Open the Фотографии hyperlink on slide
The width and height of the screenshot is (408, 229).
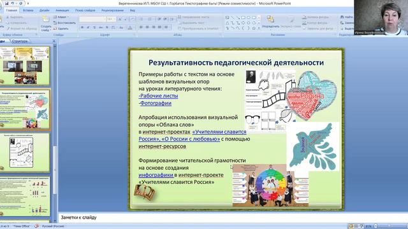[156, 103]
